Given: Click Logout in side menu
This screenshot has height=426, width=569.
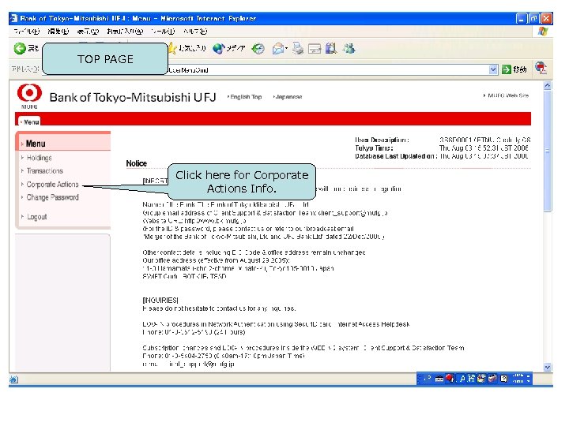Looking at the screenshot, I should coord(36,217).
